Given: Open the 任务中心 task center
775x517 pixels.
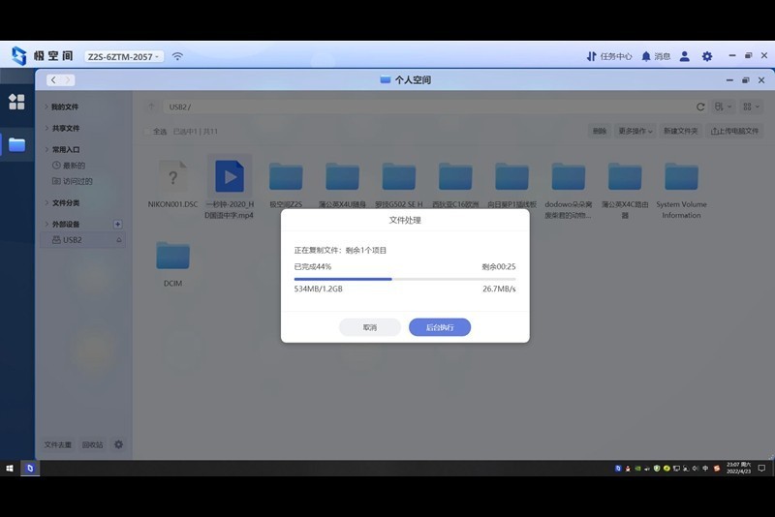Looking at the screenshot, I should (x=609, y=56).
